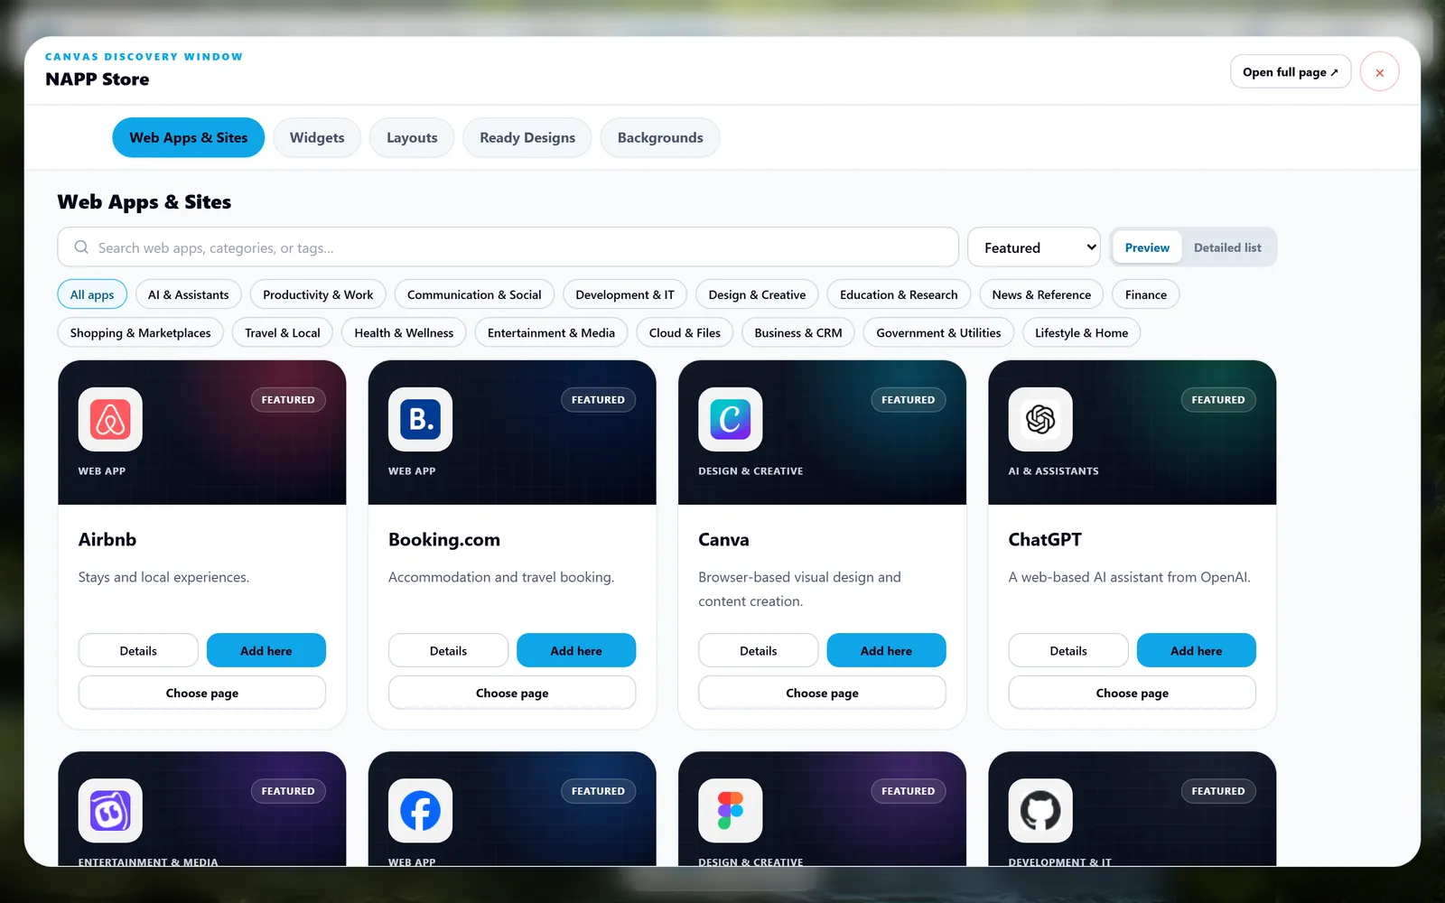Click the Canva card title
This screenshot has width=1445, height=903.
pyautogui.click(x=723, y=539)
